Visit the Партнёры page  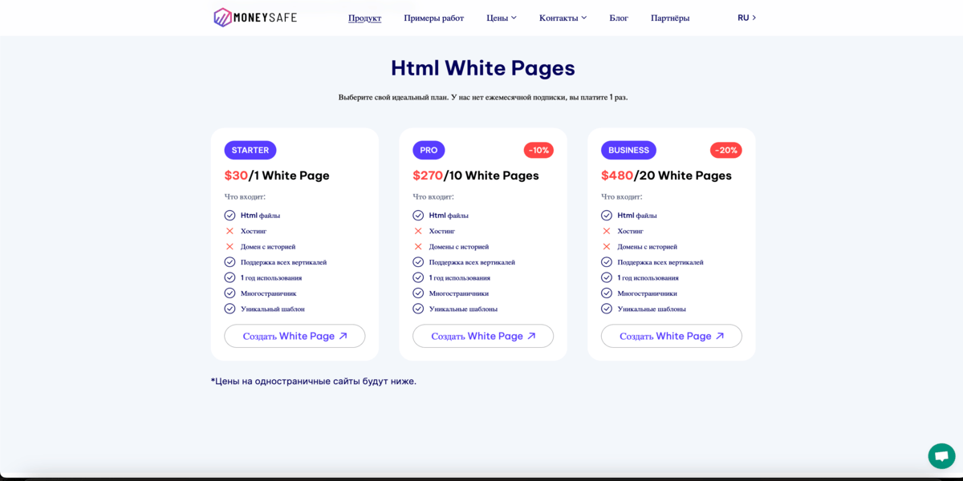click(x=670, y=18)
